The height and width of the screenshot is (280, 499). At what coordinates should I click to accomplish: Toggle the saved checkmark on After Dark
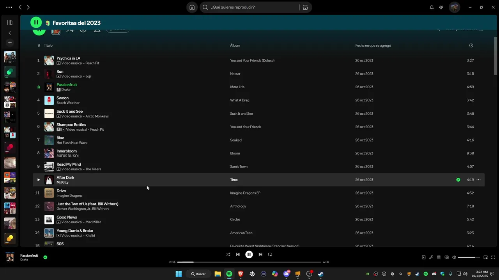[458, 180]
